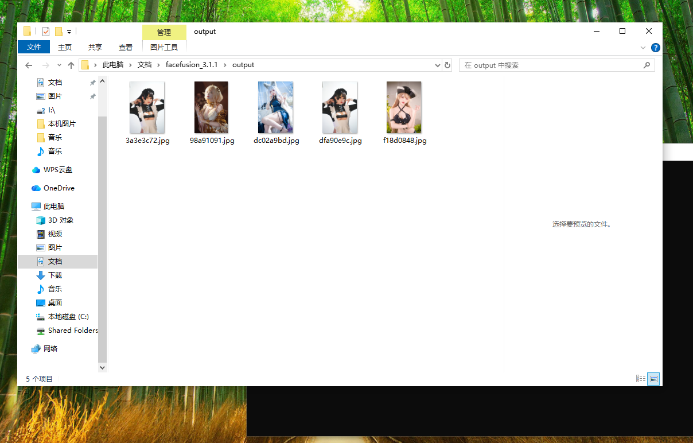Open the customize quick access toolbar dropdown

coord(69,32)
